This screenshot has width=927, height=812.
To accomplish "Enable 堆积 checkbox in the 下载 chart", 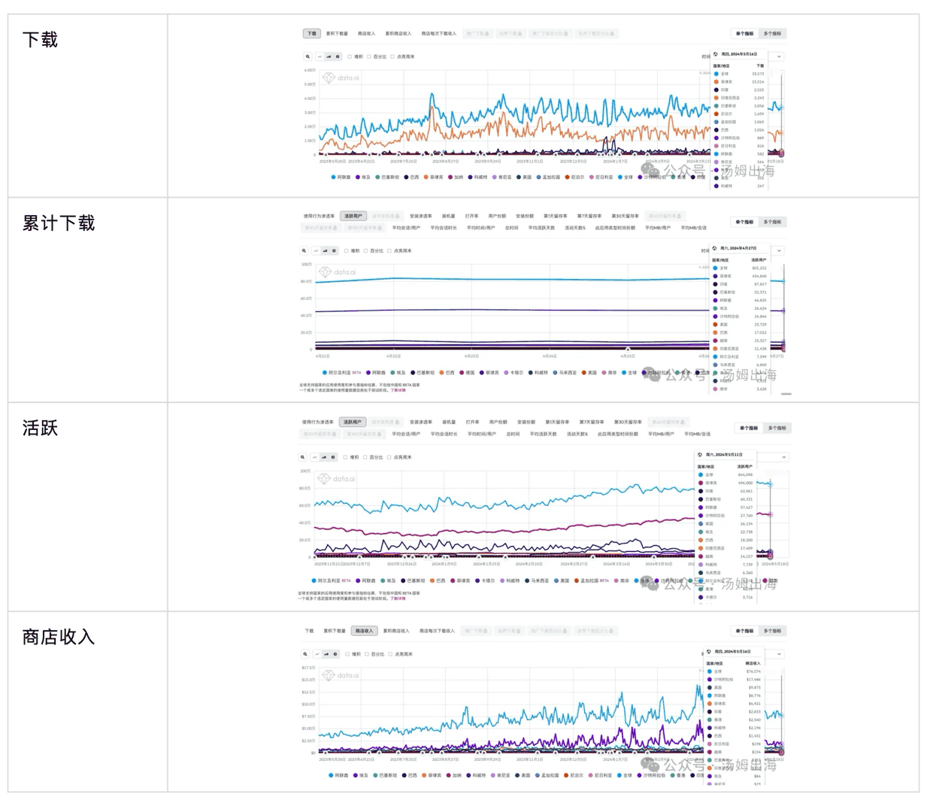I will [350, 56].
